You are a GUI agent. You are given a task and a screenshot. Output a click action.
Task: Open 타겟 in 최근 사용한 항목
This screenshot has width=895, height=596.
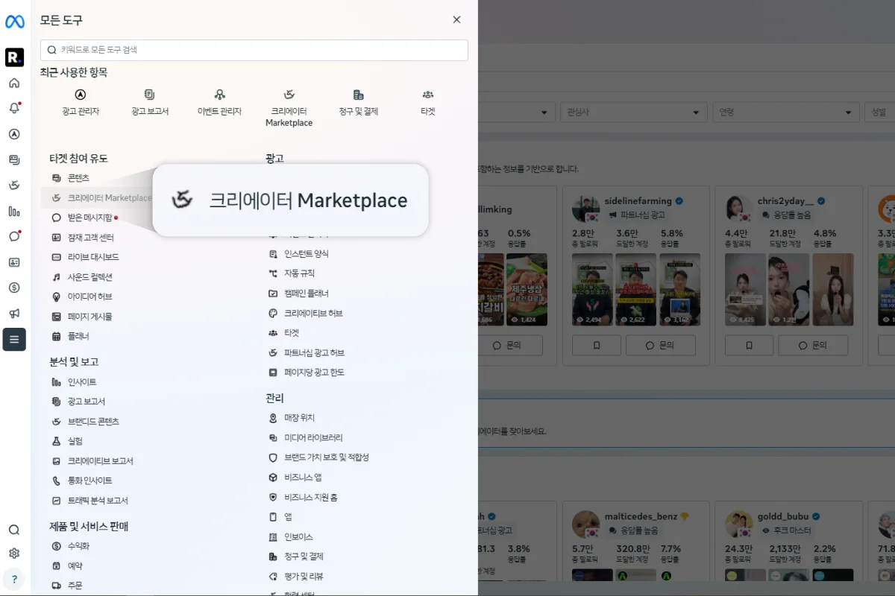click(x=428, y=103)
